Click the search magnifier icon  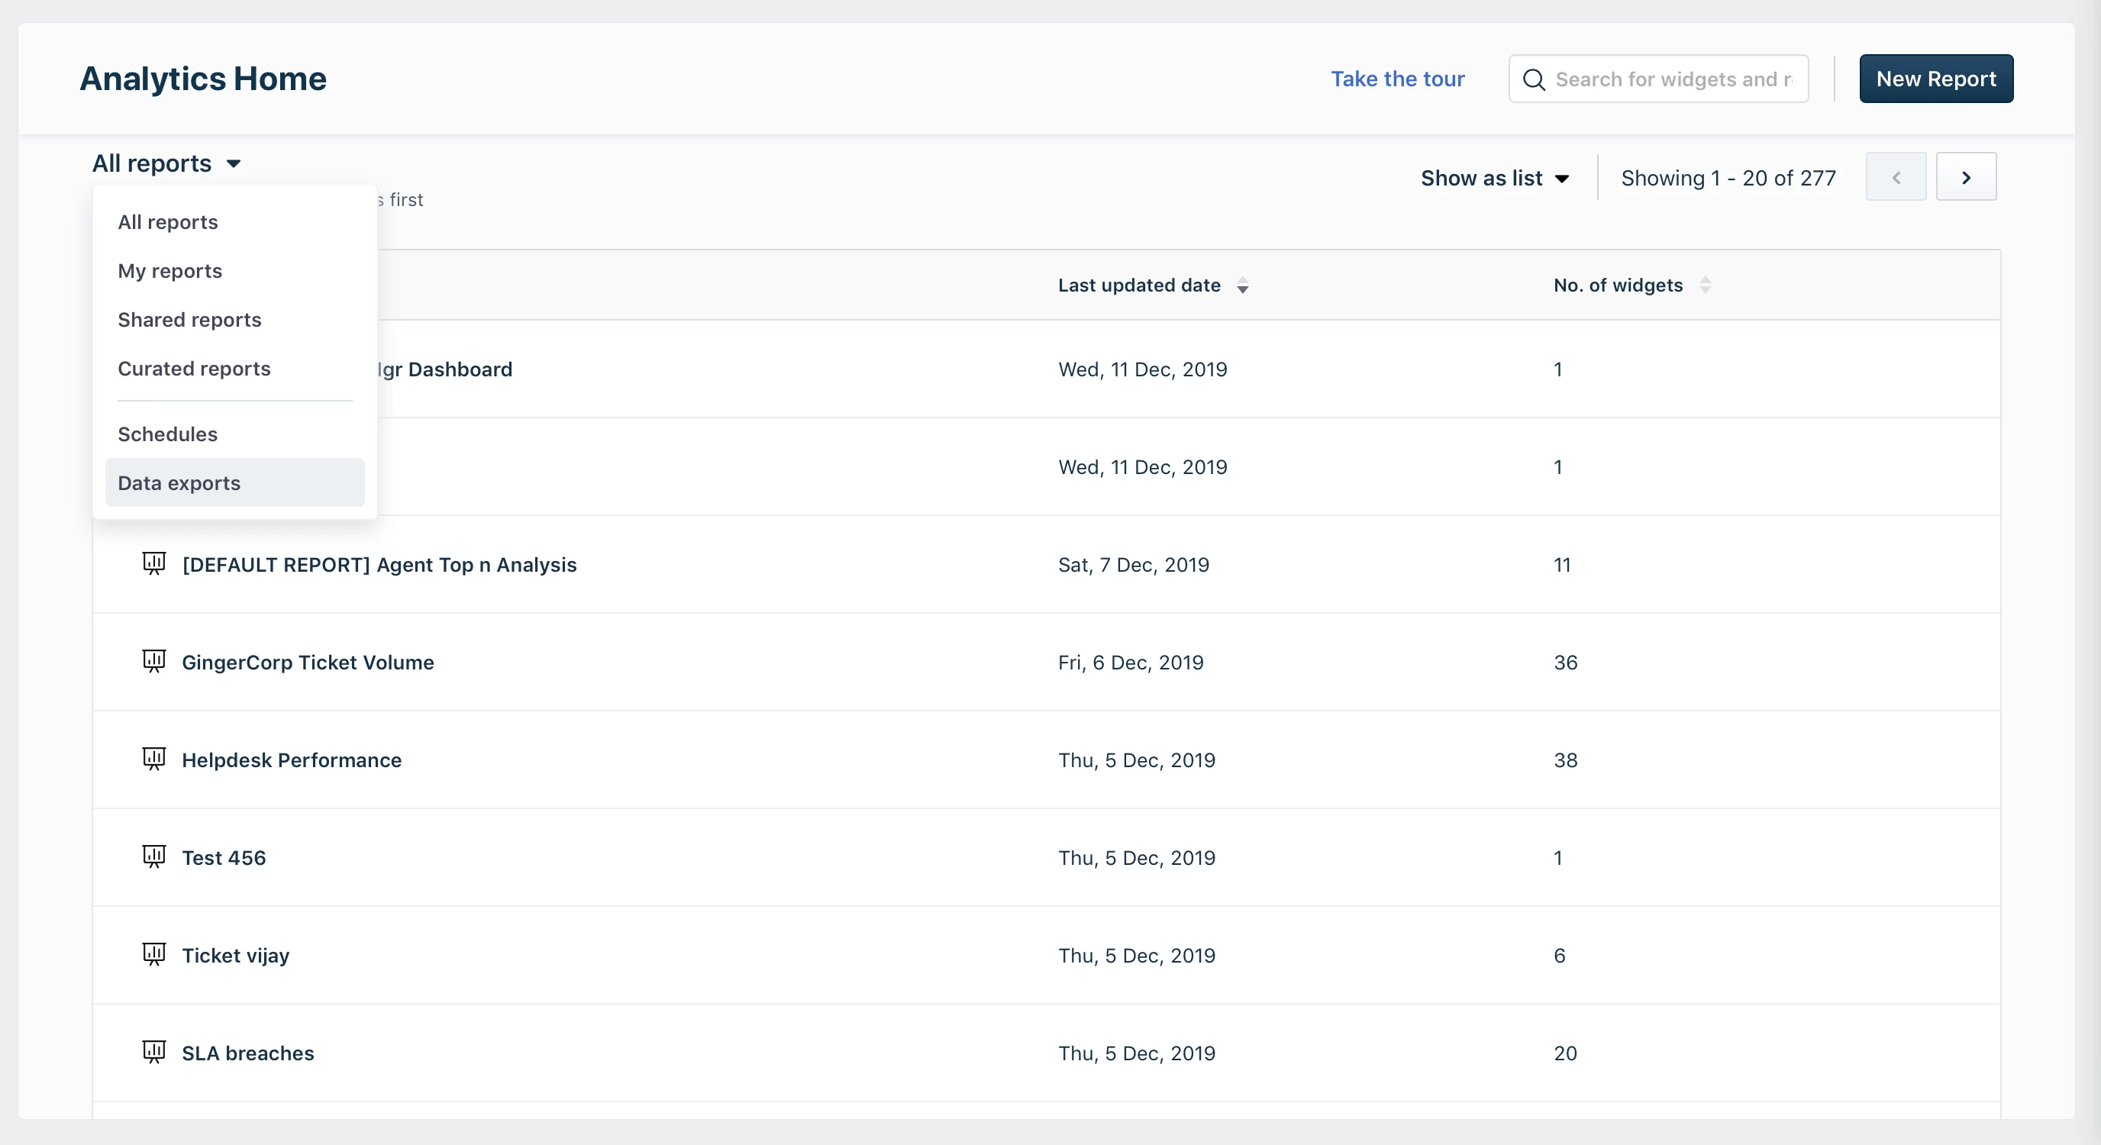(x=1533, y=79)
